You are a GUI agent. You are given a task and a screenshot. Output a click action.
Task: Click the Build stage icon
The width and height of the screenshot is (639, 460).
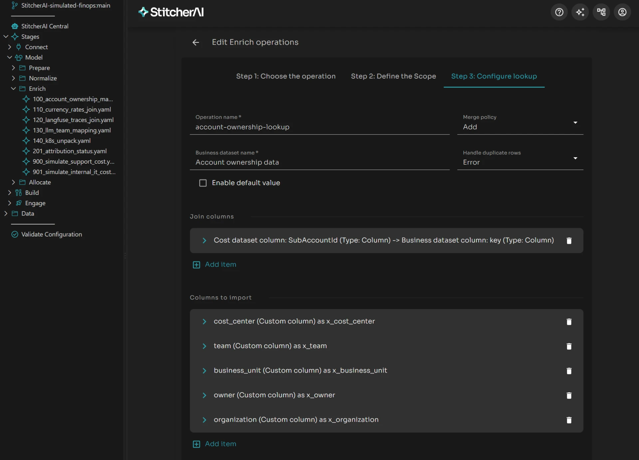click(x=19, y=193)
